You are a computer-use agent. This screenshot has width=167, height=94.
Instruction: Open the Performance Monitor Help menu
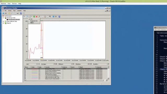tap(24, 11)
